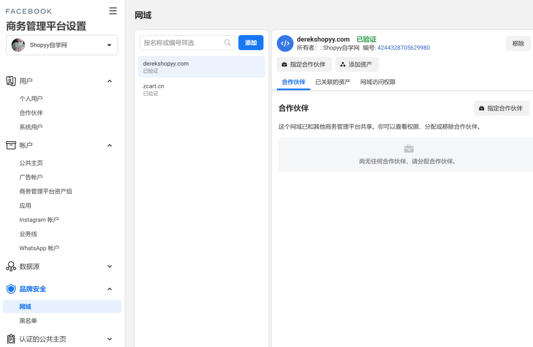Click the 品牌安全 shield icon
The image size is (533, 347).
click(11, 289)
